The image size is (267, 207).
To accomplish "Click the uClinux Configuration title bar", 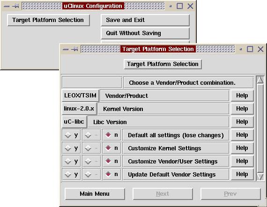I will (x=93, y=6).
